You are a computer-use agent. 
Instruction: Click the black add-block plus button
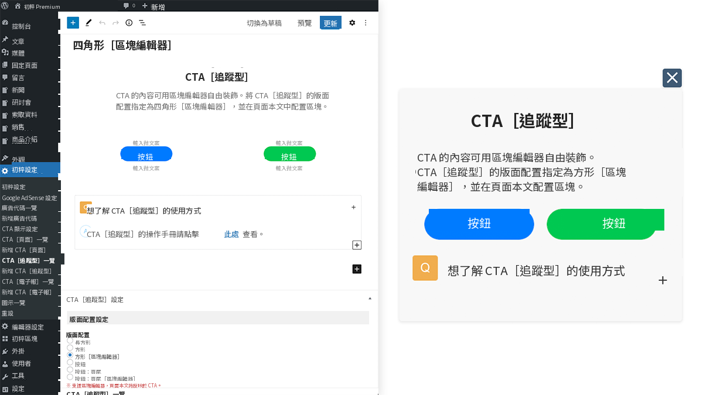tap(357, 269)
